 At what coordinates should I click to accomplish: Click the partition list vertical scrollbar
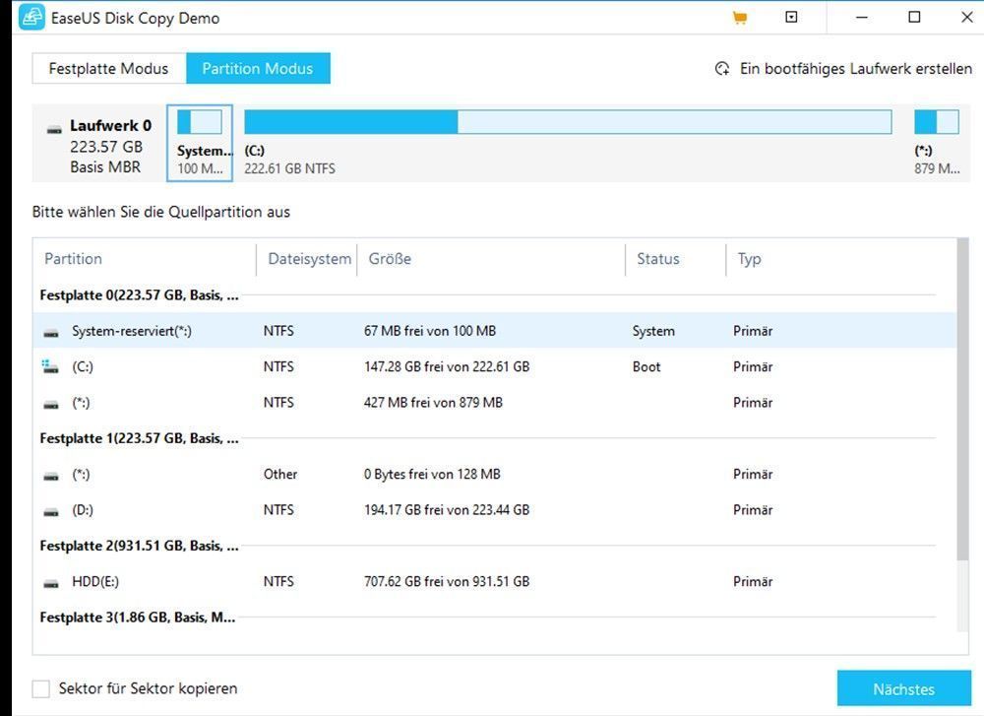[962, 400]
